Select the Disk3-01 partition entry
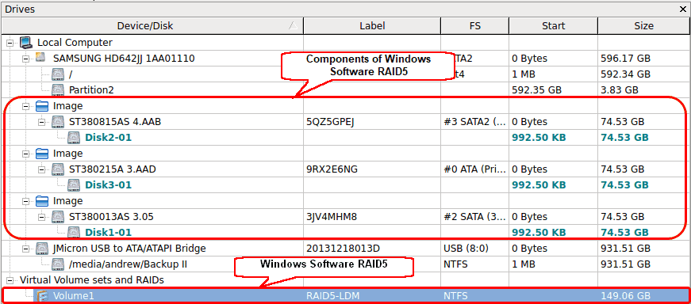This screenshot has height=304, width=691. point(108,185)
